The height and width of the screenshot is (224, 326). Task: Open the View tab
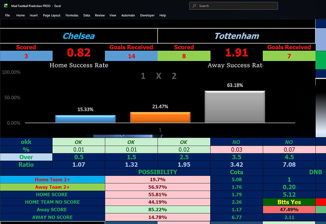pos(113,15)
